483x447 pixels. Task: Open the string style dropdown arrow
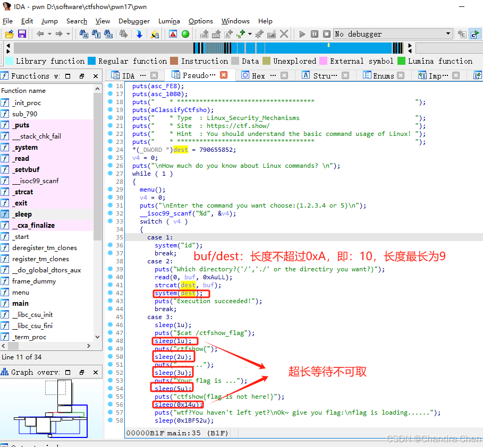tap(250, 34)
